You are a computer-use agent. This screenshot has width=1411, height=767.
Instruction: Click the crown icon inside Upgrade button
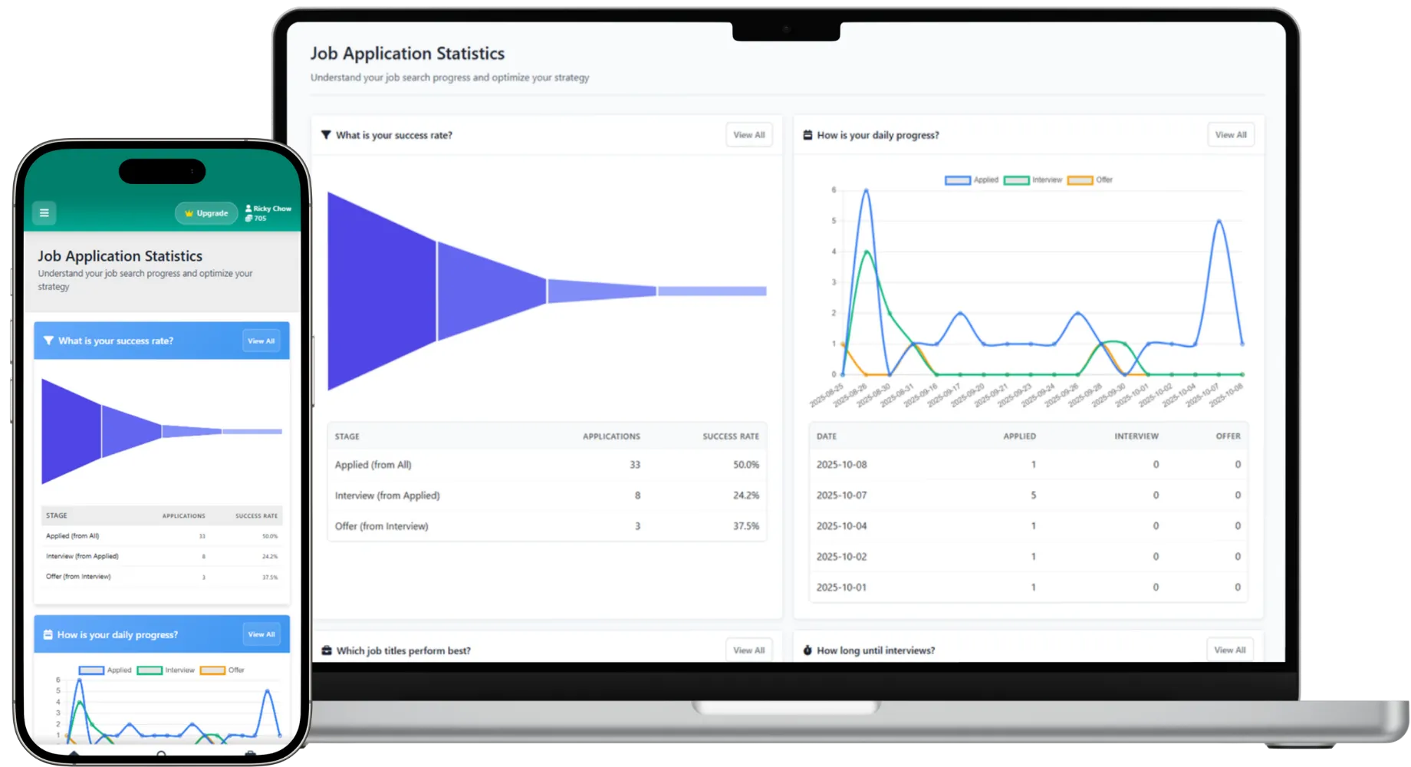[x=189, y=213]
